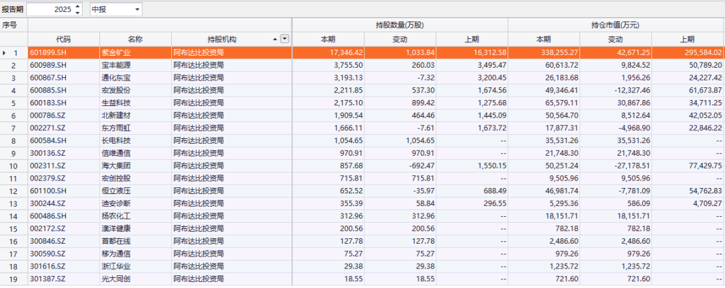Image resolution: width=725 pixels, height=288 pixels.
Task: Click the 持仓市值(万元) group header
Action: 616,25
